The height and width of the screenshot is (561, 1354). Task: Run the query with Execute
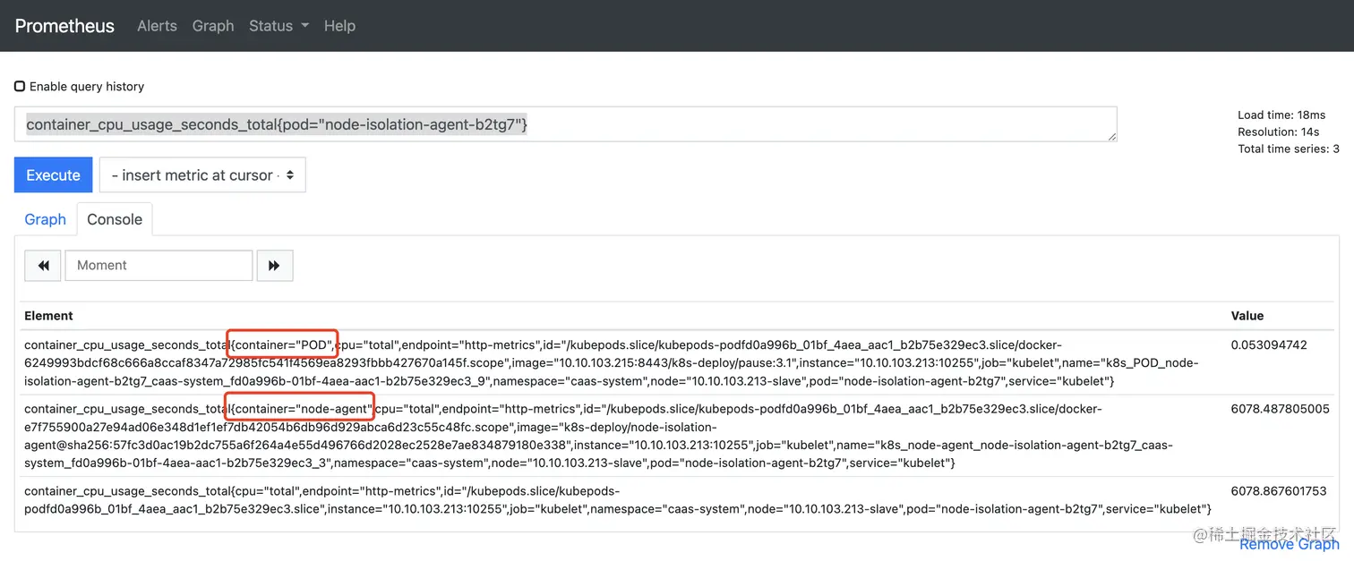pyautogui.click(x=53, y=175)
